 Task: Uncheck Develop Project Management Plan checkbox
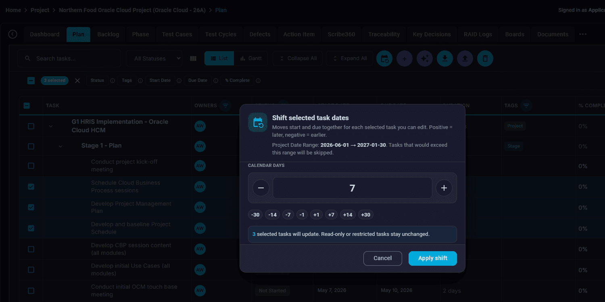(31, 207)
